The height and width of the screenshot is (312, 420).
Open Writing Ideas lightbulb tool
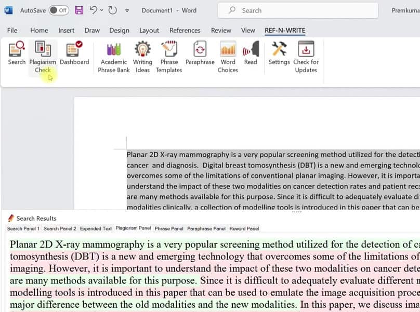(142, 57)
